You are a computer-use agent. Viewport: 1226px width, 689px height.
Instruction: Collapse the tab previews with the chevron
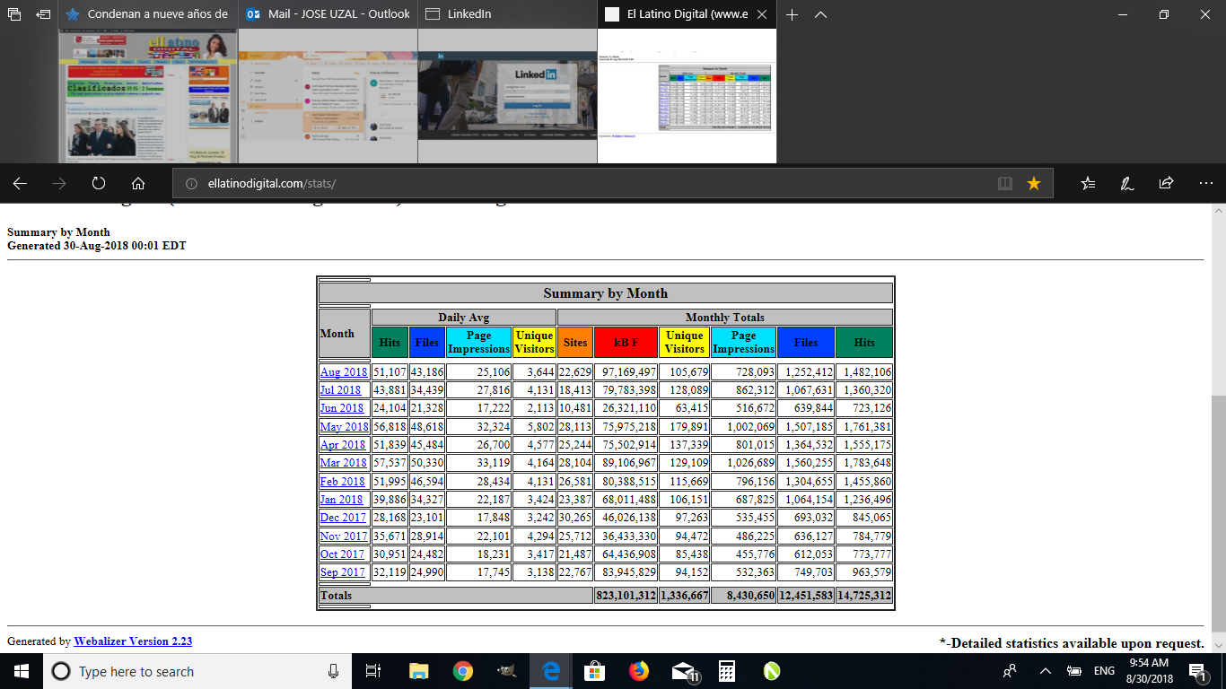pos(820,14)
